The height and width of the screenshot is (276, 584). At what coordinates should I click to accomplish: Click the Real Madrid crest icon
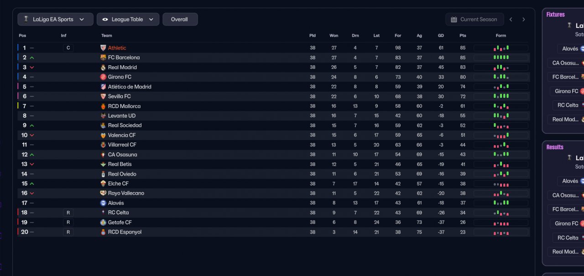103,68
